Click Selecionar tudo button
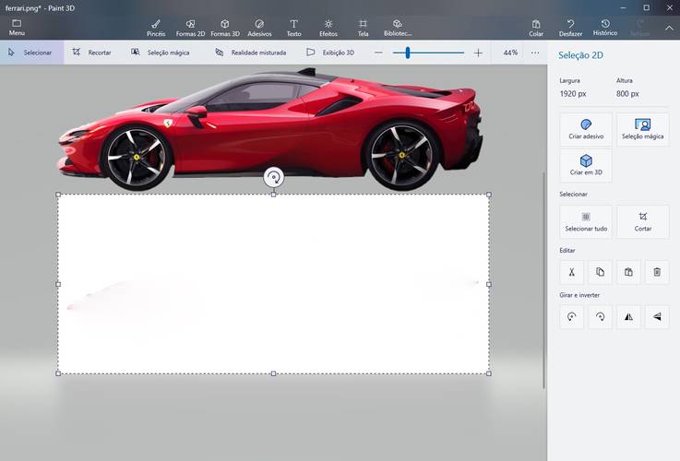 586,222
